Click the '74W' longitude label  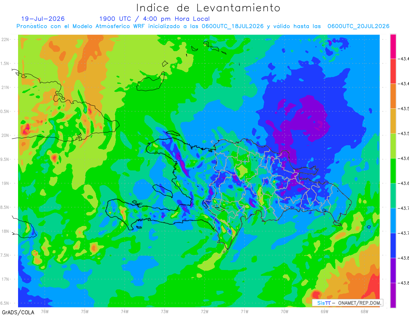(x=125, y=311)
